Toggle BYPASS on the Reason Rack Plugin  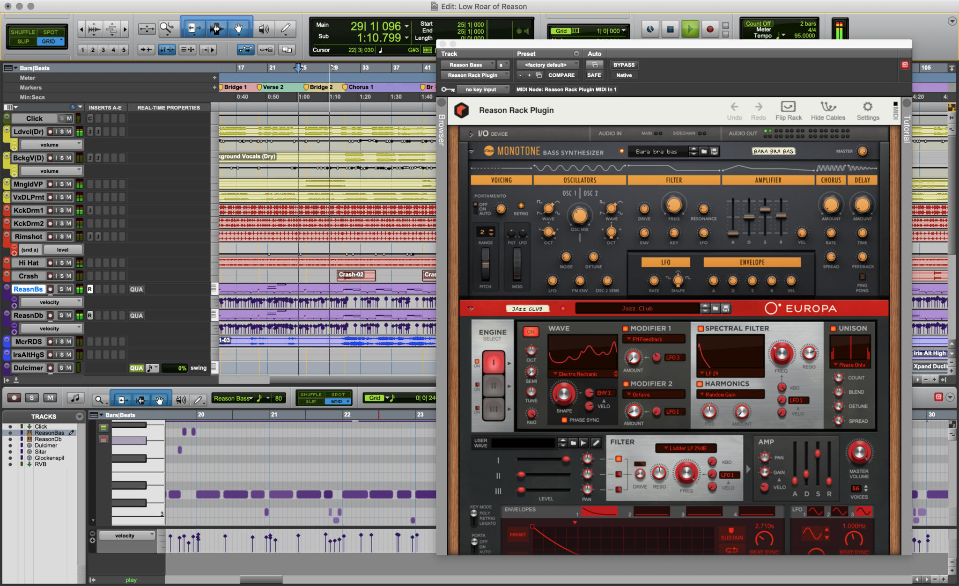coord(624,65)
